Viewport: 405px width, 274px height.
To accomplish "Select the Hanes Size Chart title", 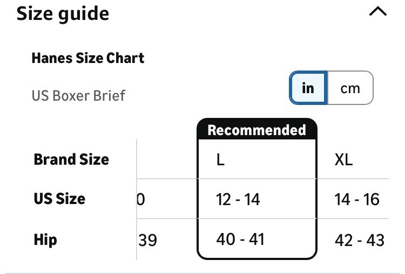I will pos(88,58).
